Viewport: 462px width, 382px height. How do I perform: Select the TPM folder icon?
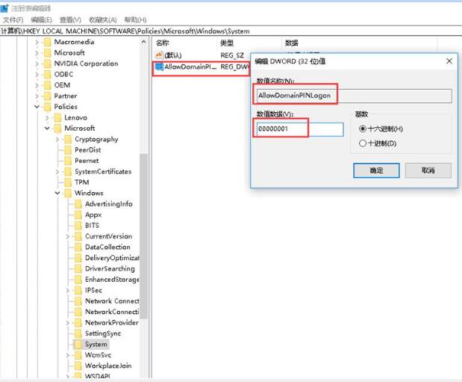[68, 182]
